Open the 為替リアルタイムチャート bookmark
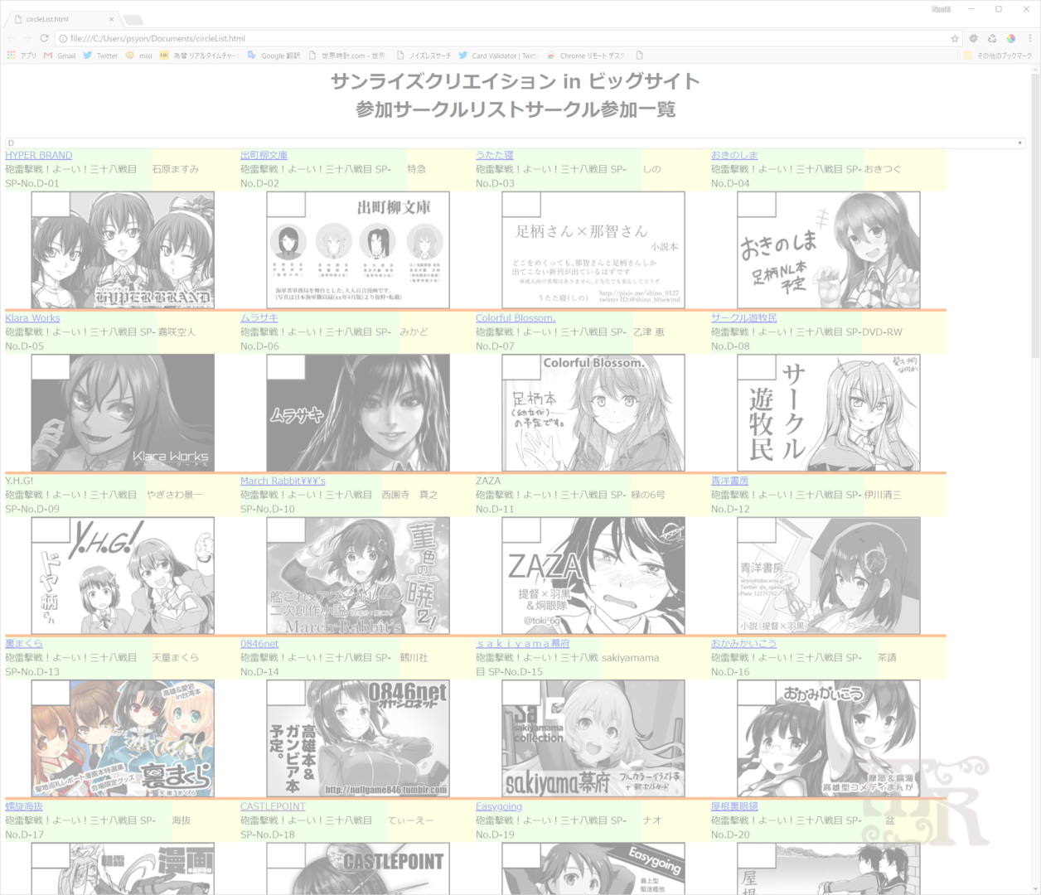This screenshot has height=895, width=1041. pos(199,56)
